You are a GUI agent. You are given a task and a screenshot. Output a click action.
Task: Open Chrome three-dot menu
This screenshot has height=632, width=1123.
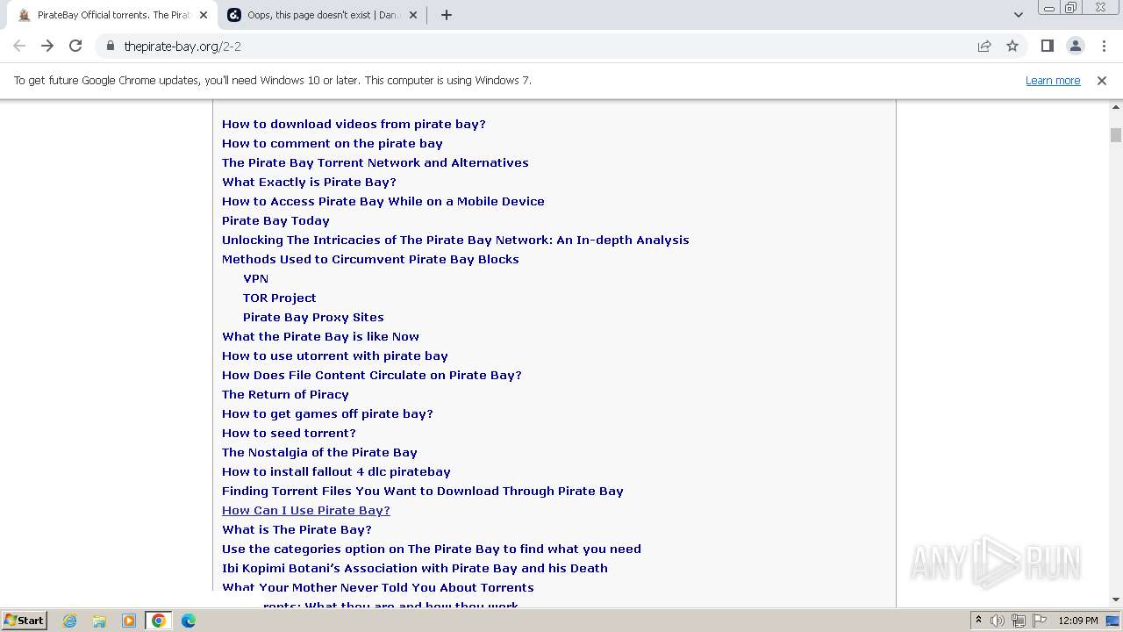[x=1103, y=46]
